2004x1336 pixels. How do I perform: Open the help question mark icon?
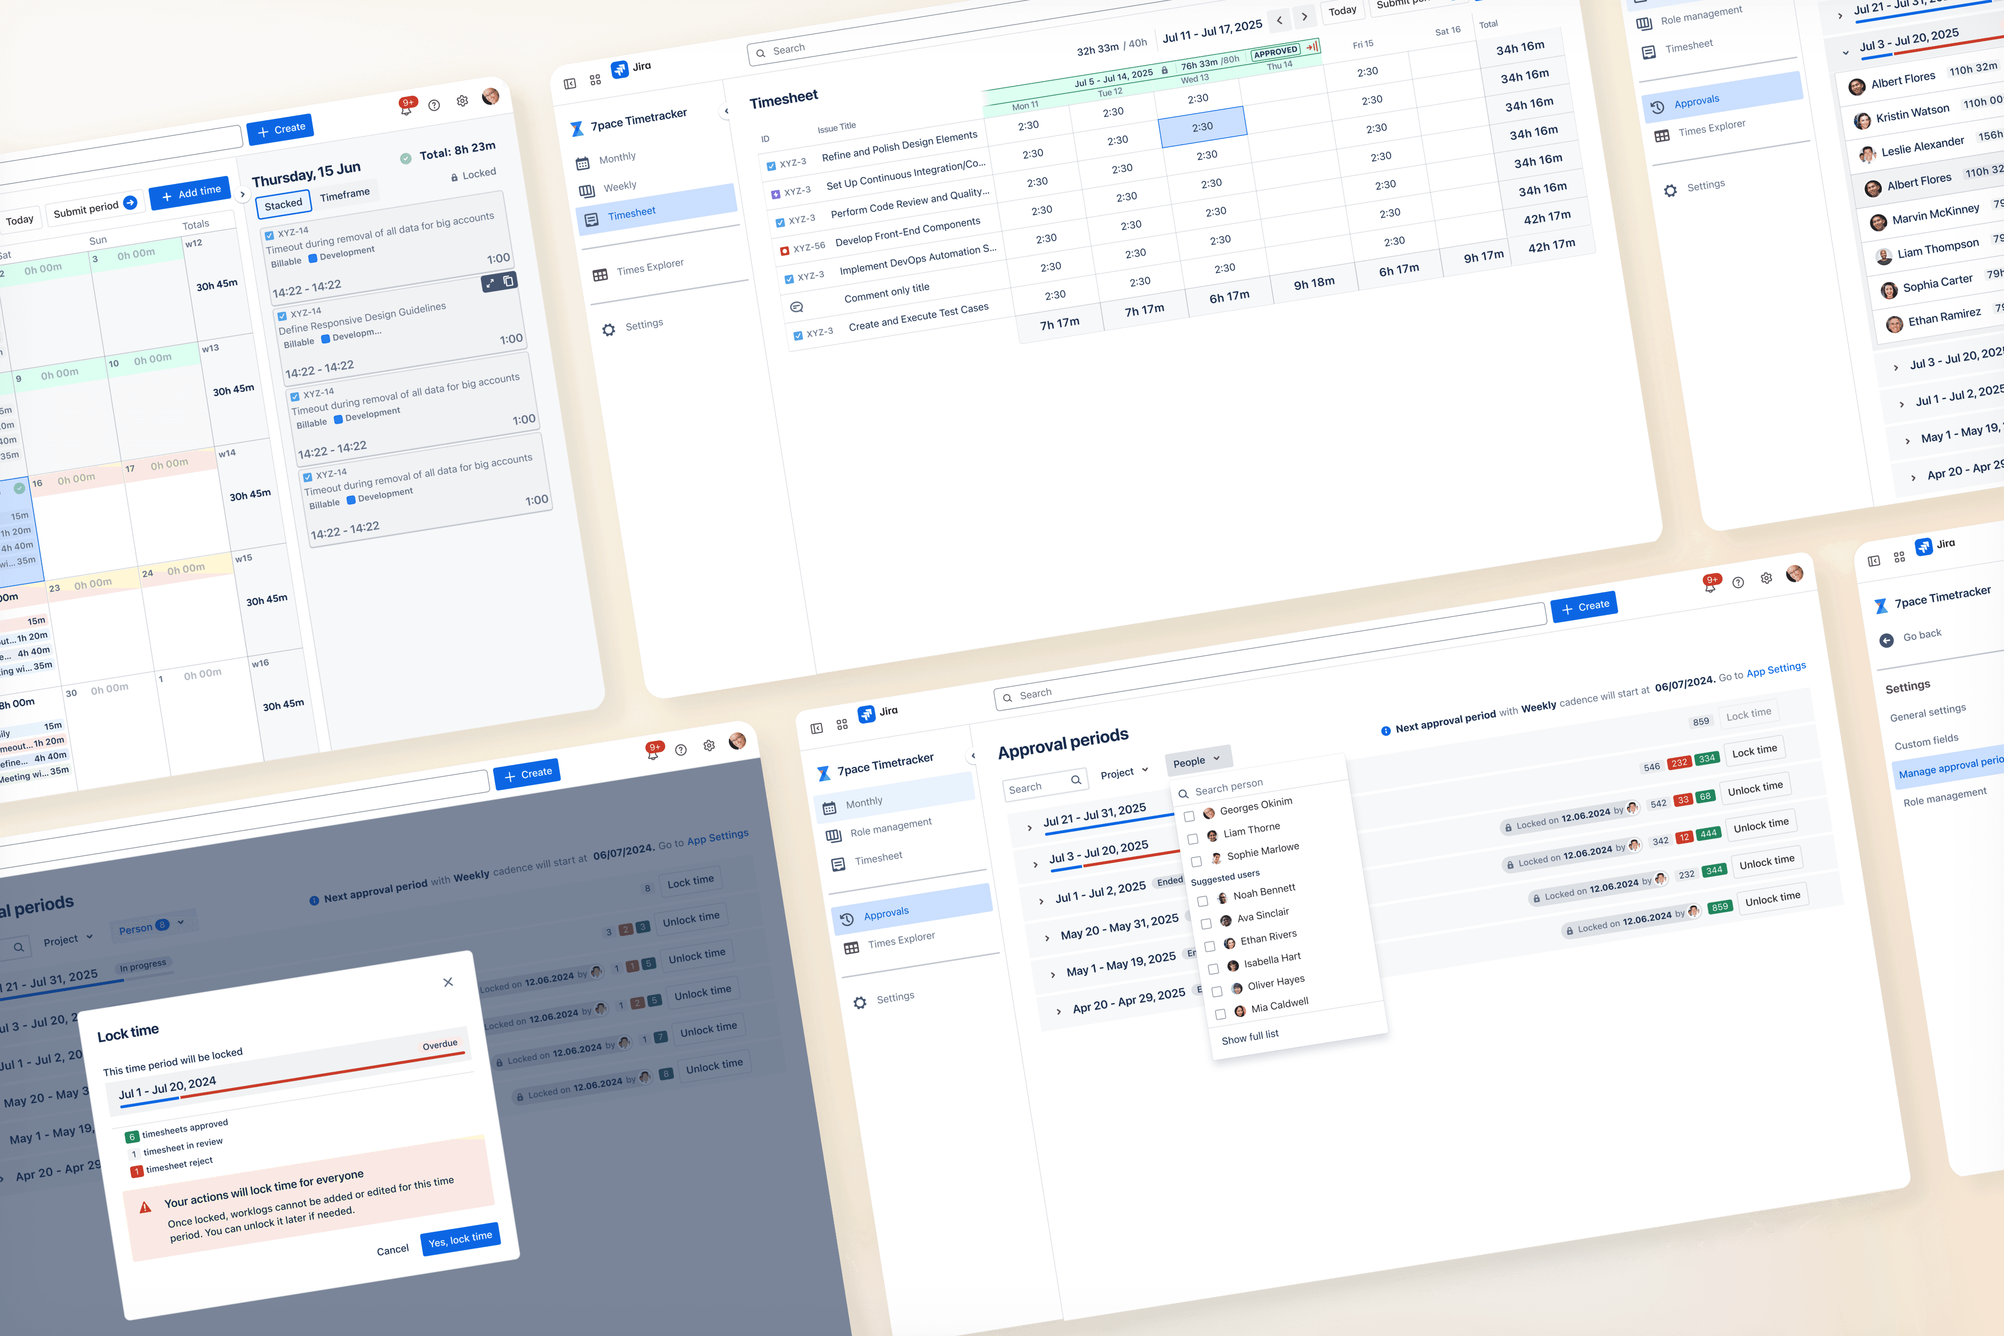pyautogui.click(x=434, y=105)
